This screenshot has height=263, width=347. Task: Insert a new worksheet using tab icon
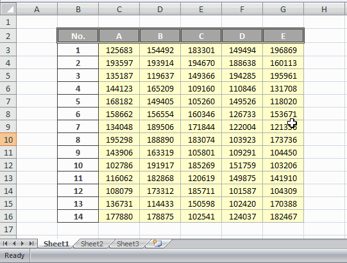[x=158, y=244]
